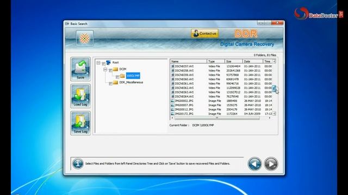
Task: Click the video icon of DSCN8362.AVI
Action: pos(173,88)
